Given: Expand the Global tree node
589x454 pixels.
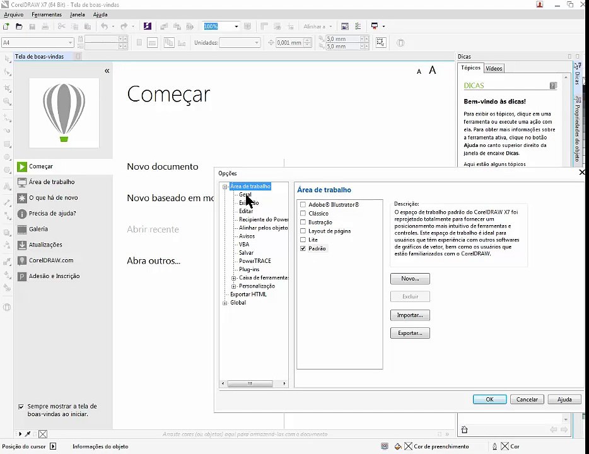Looking at the screenshot, I should pos(225,303).
